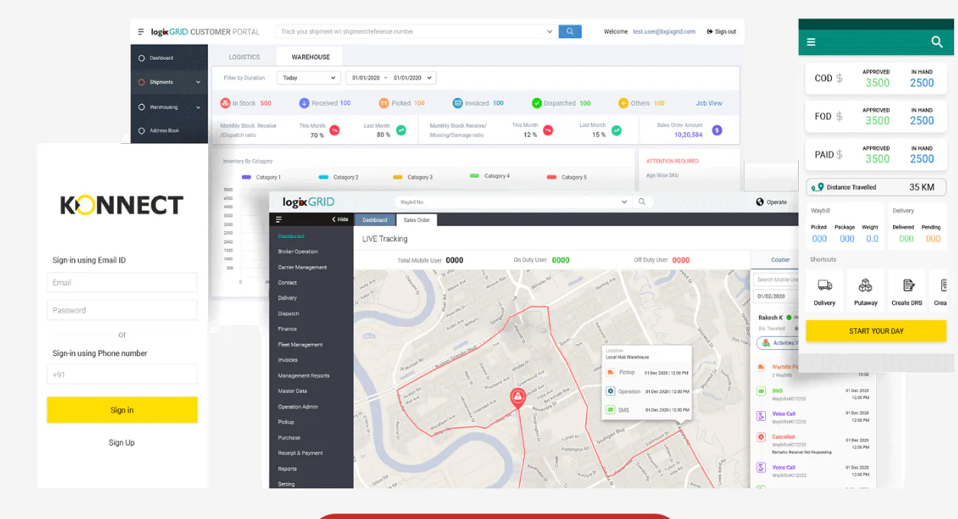Click the Category 5 red legend swatch
Viewport: 958px width, 519px height.
[552, 177]
